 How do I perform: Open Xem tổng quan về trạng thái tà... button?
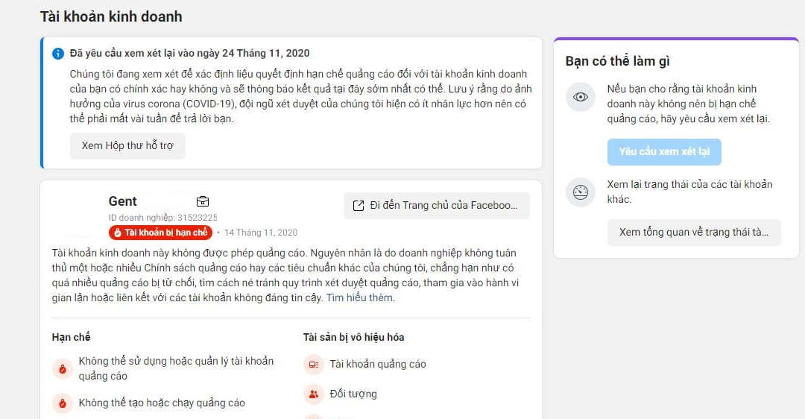pyautogui.click(x=694, y=232)
